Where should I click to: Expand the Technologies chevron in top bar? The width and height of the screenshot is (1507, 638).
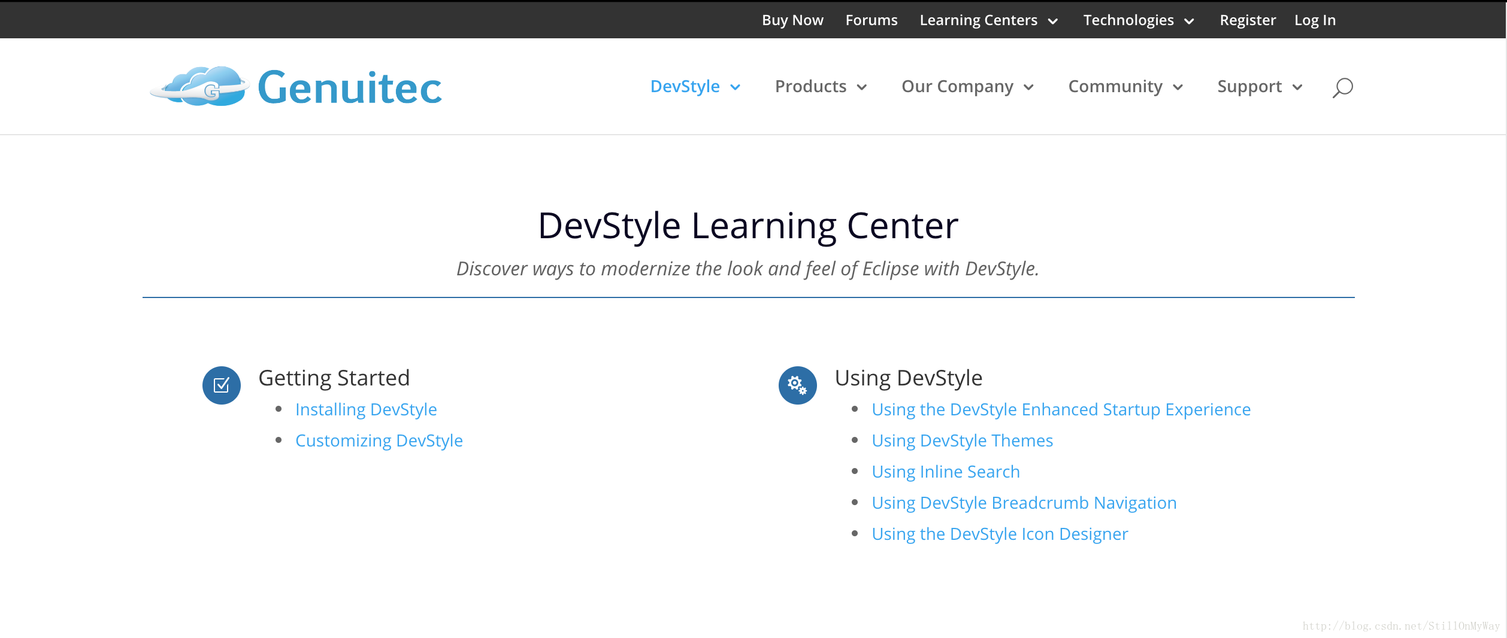pyautogui.click(x=1190, y=22)
